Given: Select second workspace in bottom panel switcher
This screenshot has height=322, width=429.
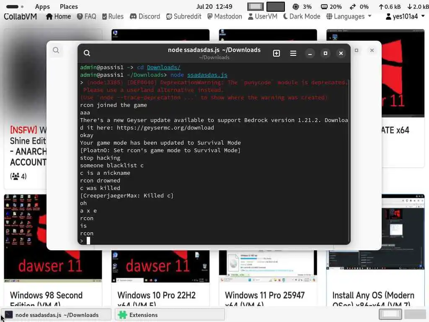Looking at the screenshot, I should click(x=415, y=314).
